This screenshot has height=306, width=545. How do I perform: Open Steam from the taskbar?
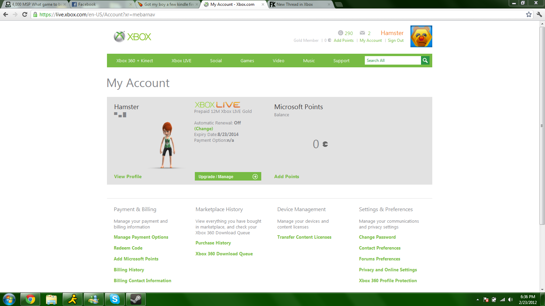[136, 300]
